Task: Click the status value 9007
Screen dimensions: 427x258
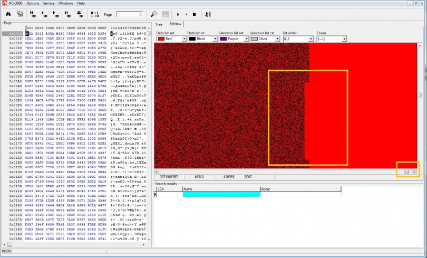Action: click(x=248, y=177)
